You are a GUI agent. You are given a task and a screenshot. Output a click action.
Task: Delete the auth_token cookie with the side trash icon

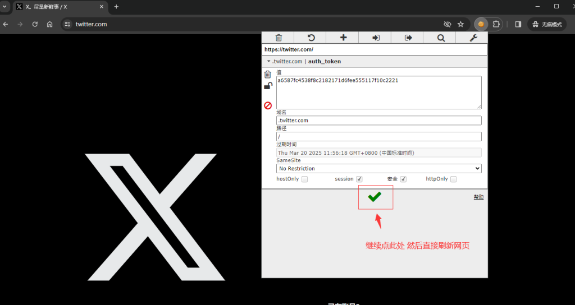[268, 75]
